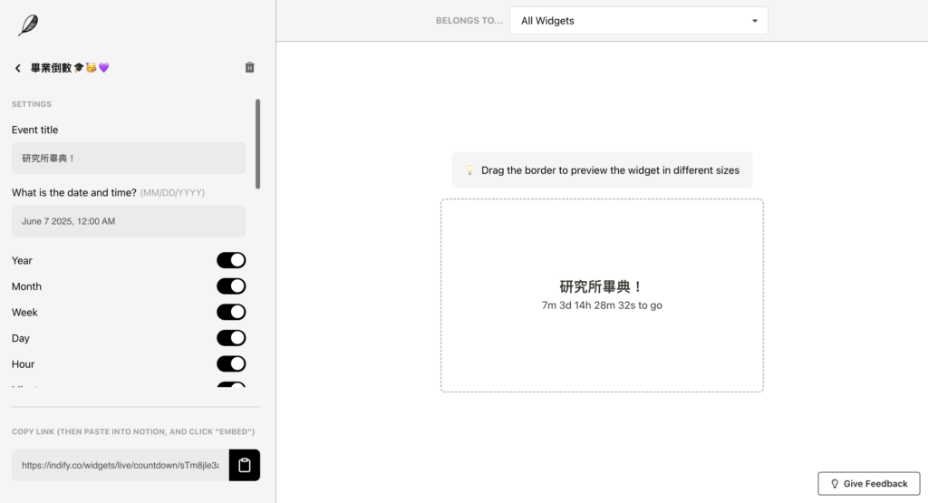This screenshot has width=928, height=503.
Task: Toggle the Day unit switch
Action: pos(231,338)
